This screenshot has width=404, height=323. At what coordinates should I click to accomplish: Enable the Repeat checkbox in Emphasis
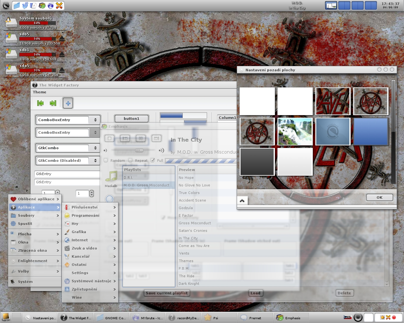(x=130, y=160)
